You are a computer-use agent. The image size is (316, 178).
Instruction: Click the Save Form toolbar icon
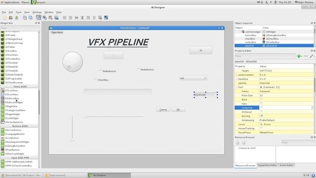[16, 18]
